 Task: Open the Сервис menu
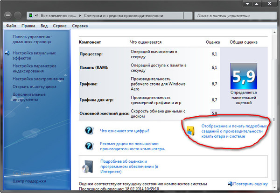(x=60, y=26)
